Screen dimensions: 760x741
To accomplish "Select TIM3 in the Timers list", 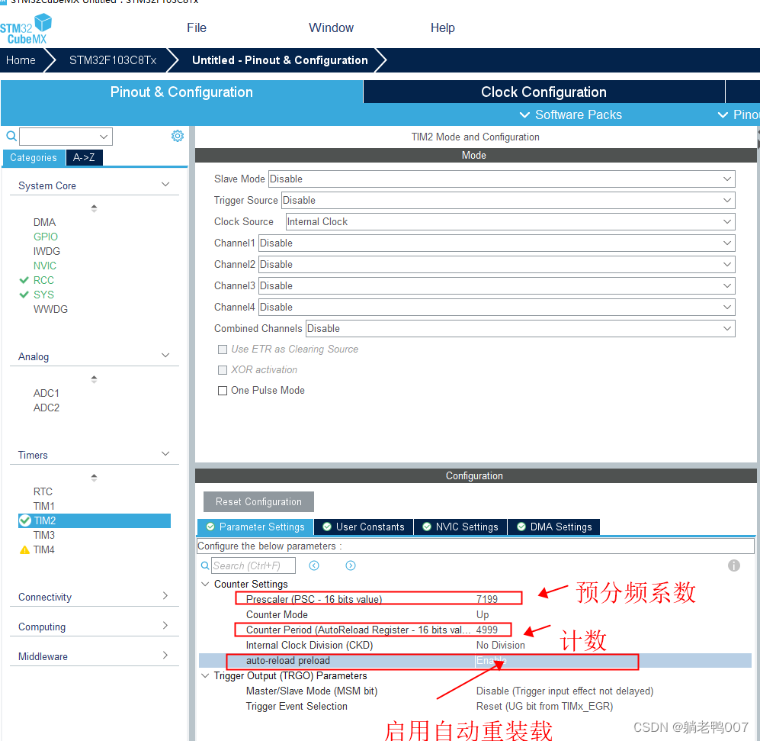I will 43,535.
